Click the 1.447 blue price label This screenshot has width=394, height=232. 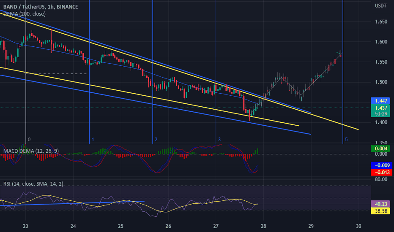click(x=380, y=101)
